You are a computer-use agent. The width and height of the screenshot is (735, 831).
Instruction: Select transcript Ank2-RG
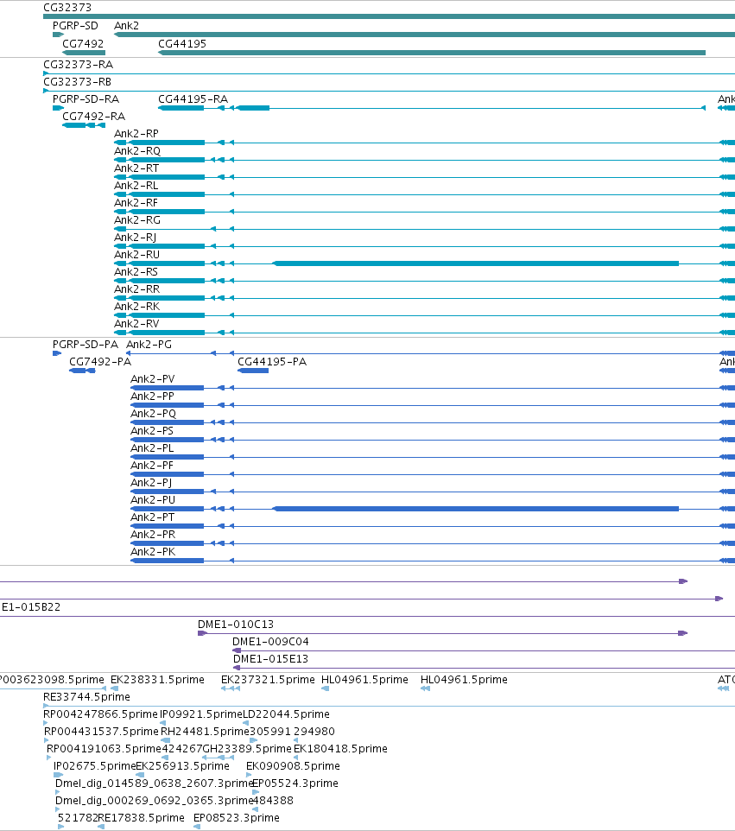pyautogui.click(x=137, y=220)
